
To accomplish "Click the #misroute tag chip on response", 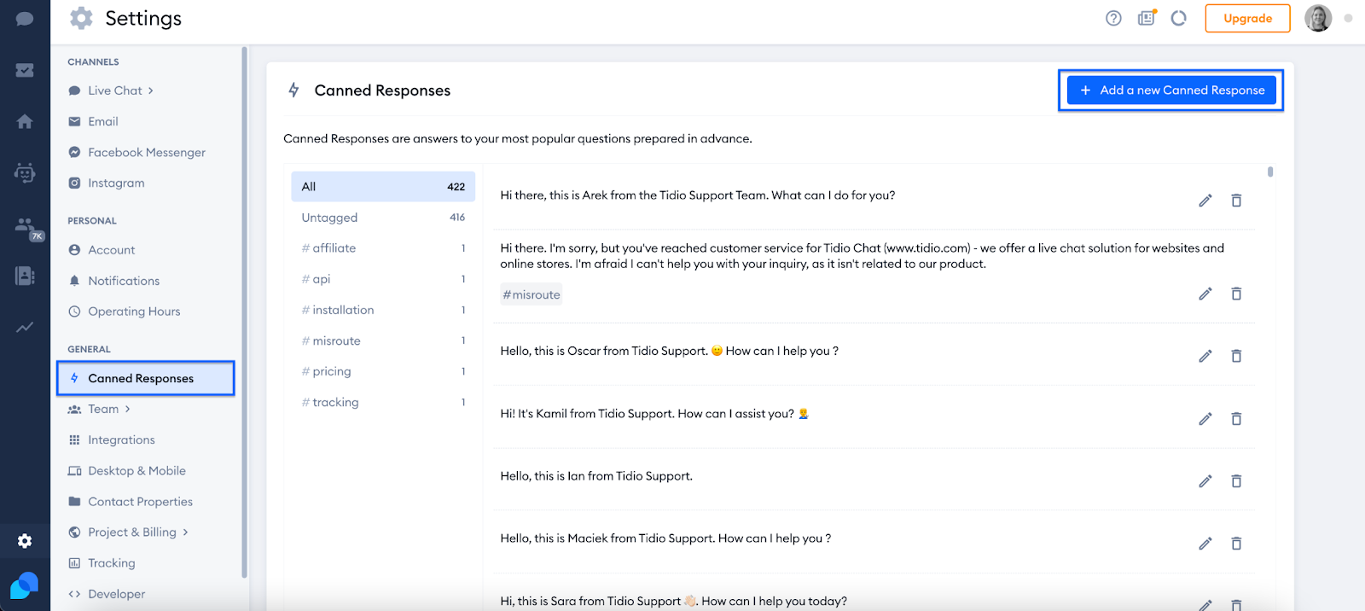I will [531, 294].
